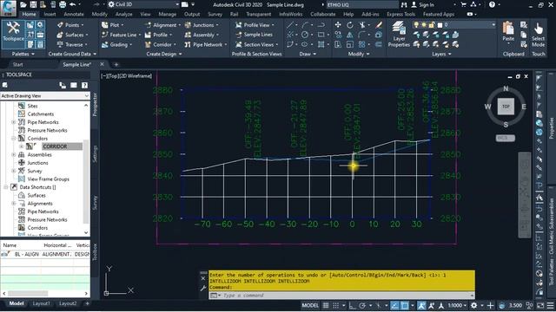Toggle 2D object snap in status bar
Image resolution: width=556 pixels, height=312 pixels.
click(404, 305)
